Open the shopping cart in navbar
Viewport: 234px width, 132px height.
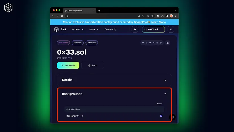pyautogui.click(x=171, y=29)
